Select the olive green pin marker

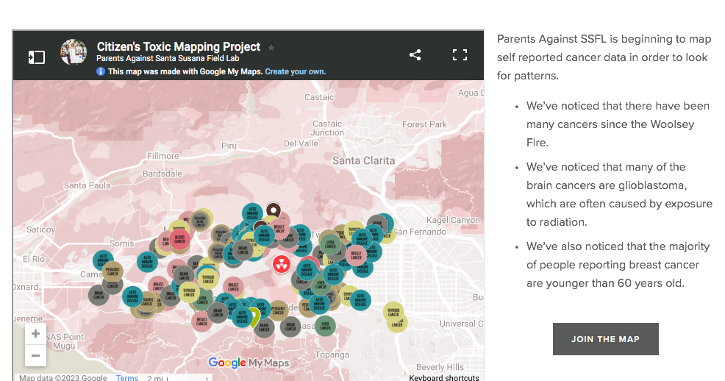pyautogui.click(x=253, y=318)
